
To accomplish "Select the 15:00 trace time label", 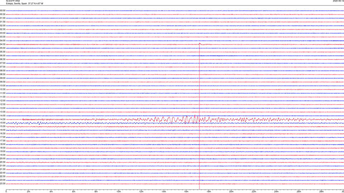I will tap(3, 123).
